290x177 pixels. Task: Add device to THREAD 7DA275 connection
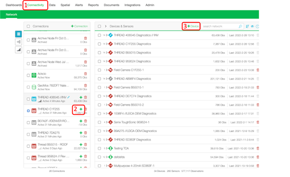tap(81, 133)
